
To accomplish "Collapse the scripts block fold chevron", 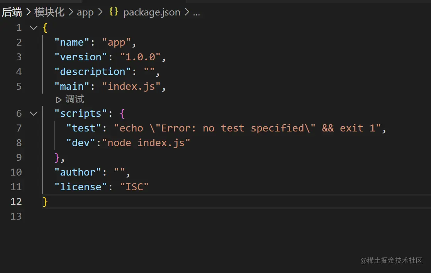I will click(x=34, y=114).
